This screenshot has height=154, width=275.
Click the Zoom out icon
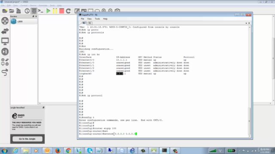click(x=110, y=11)
